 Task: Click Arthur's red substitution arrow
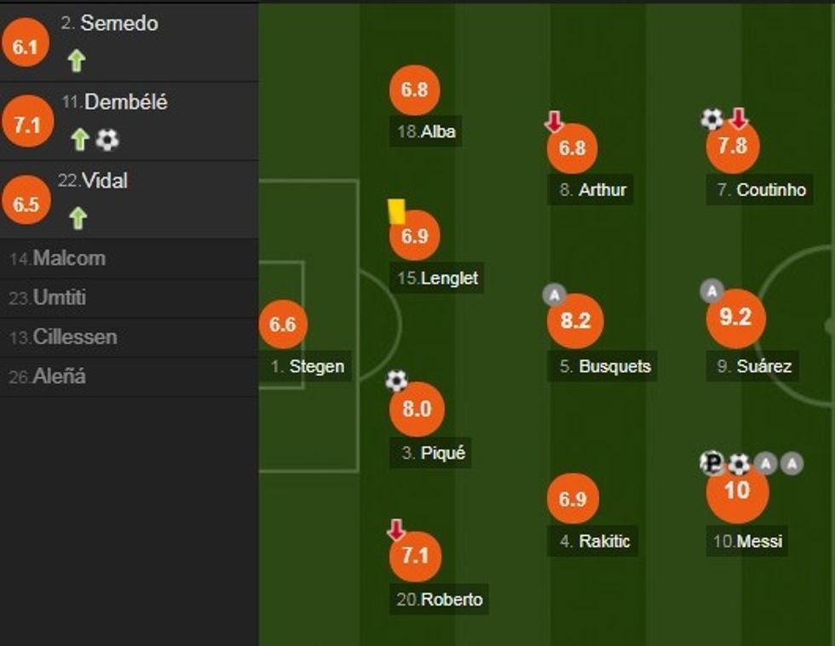[x=554, y=122]
